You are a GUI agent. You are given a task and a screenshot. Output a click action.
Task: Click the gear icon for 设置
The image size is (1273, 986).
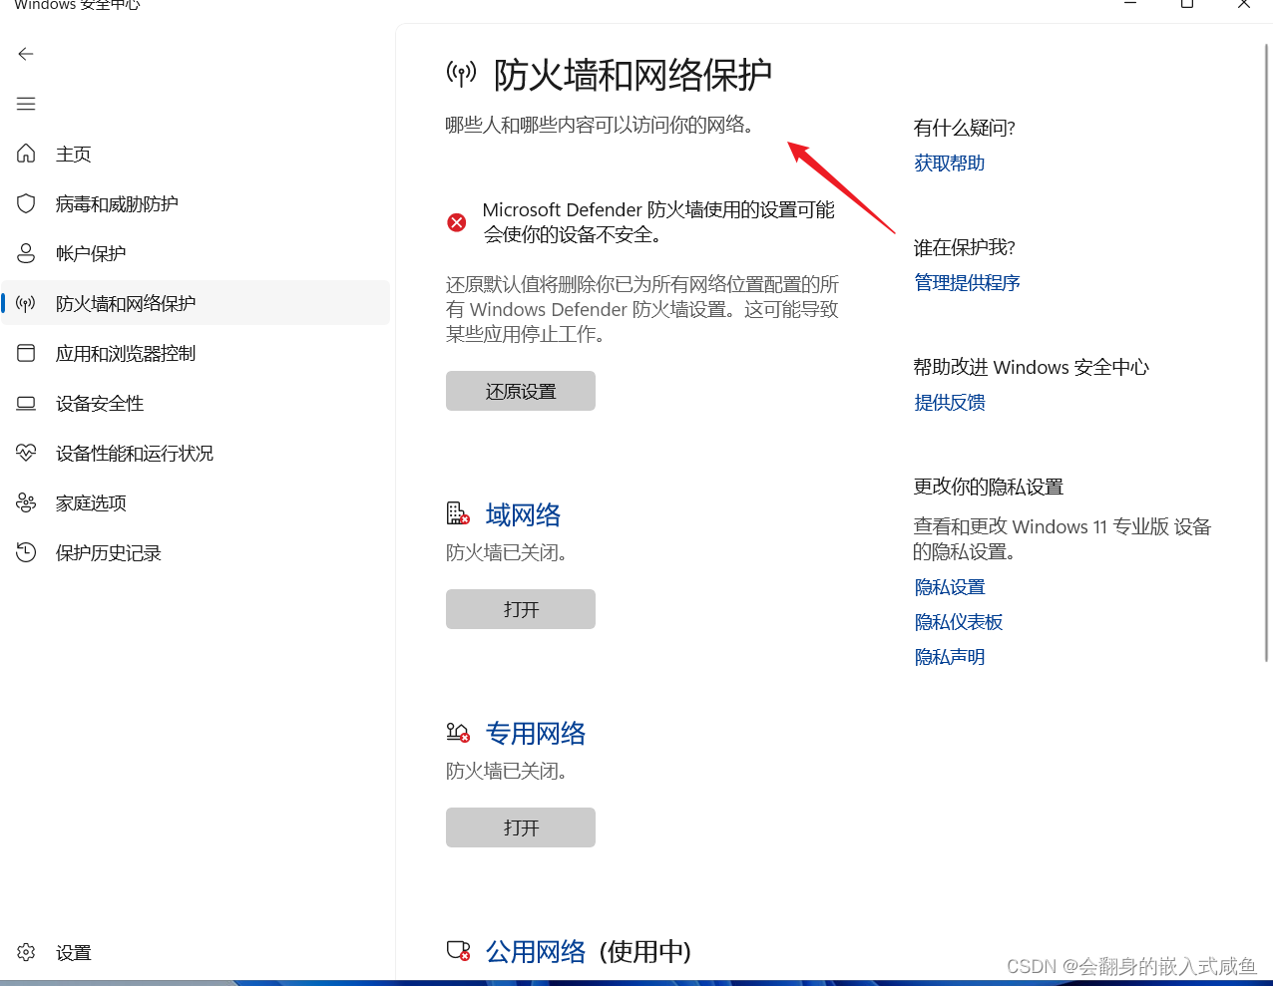tap(26, 953)
